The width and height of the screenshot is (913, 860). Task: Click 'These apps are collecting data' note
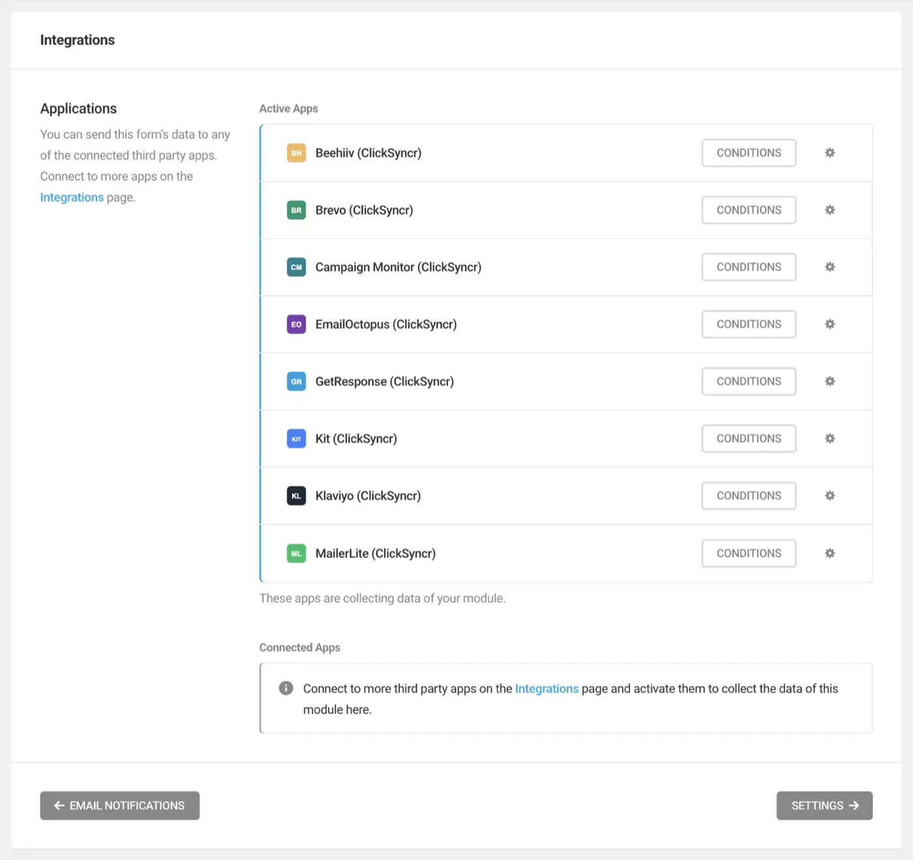(382, 598)
